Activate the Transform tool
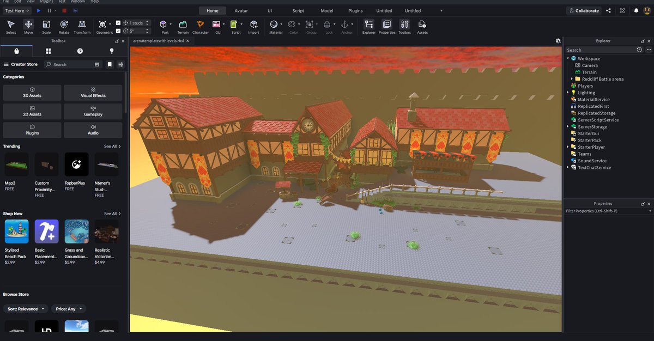Image resolution: width=654 pixels, height=341 pixels. pyautogui.click(x=82, y=27)
